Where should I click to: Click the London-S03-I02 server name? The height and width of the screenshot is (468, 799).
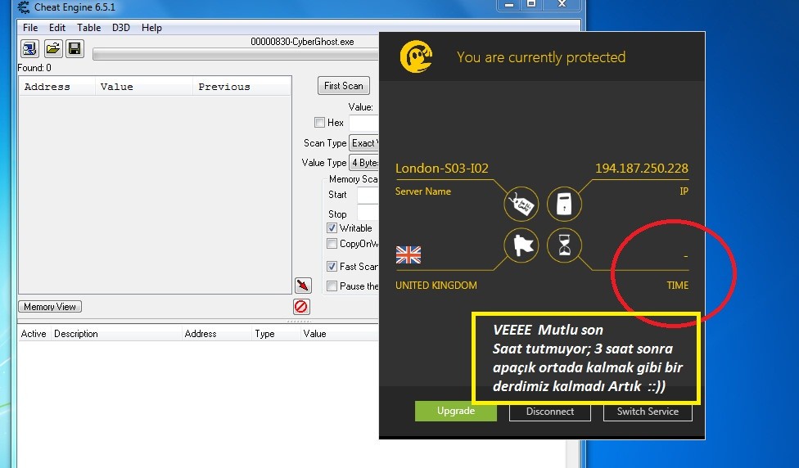coord(442,168)
